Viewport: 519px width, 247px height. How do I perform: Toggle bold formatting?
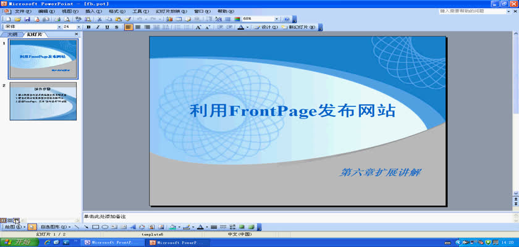(x=88, y=27)
